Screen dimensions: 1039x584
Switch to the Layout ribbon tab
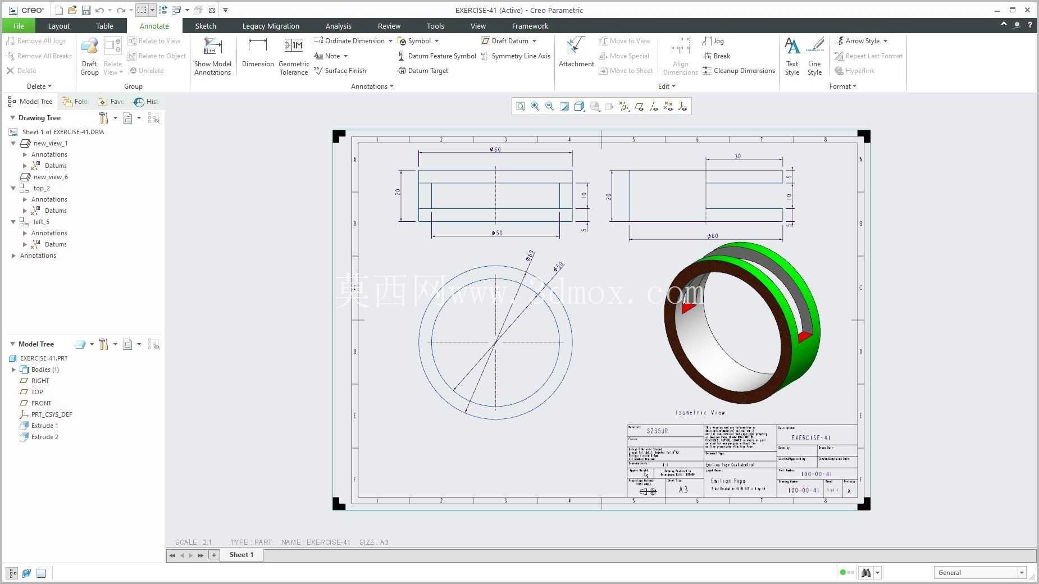click(x=59, y=26)
